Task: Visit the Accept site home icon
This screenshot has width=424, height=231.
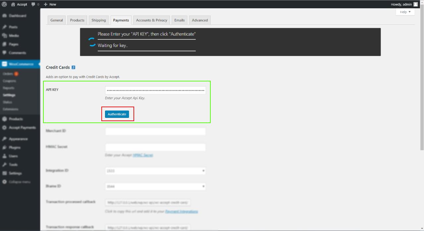Action: click(x=13, y=4)
